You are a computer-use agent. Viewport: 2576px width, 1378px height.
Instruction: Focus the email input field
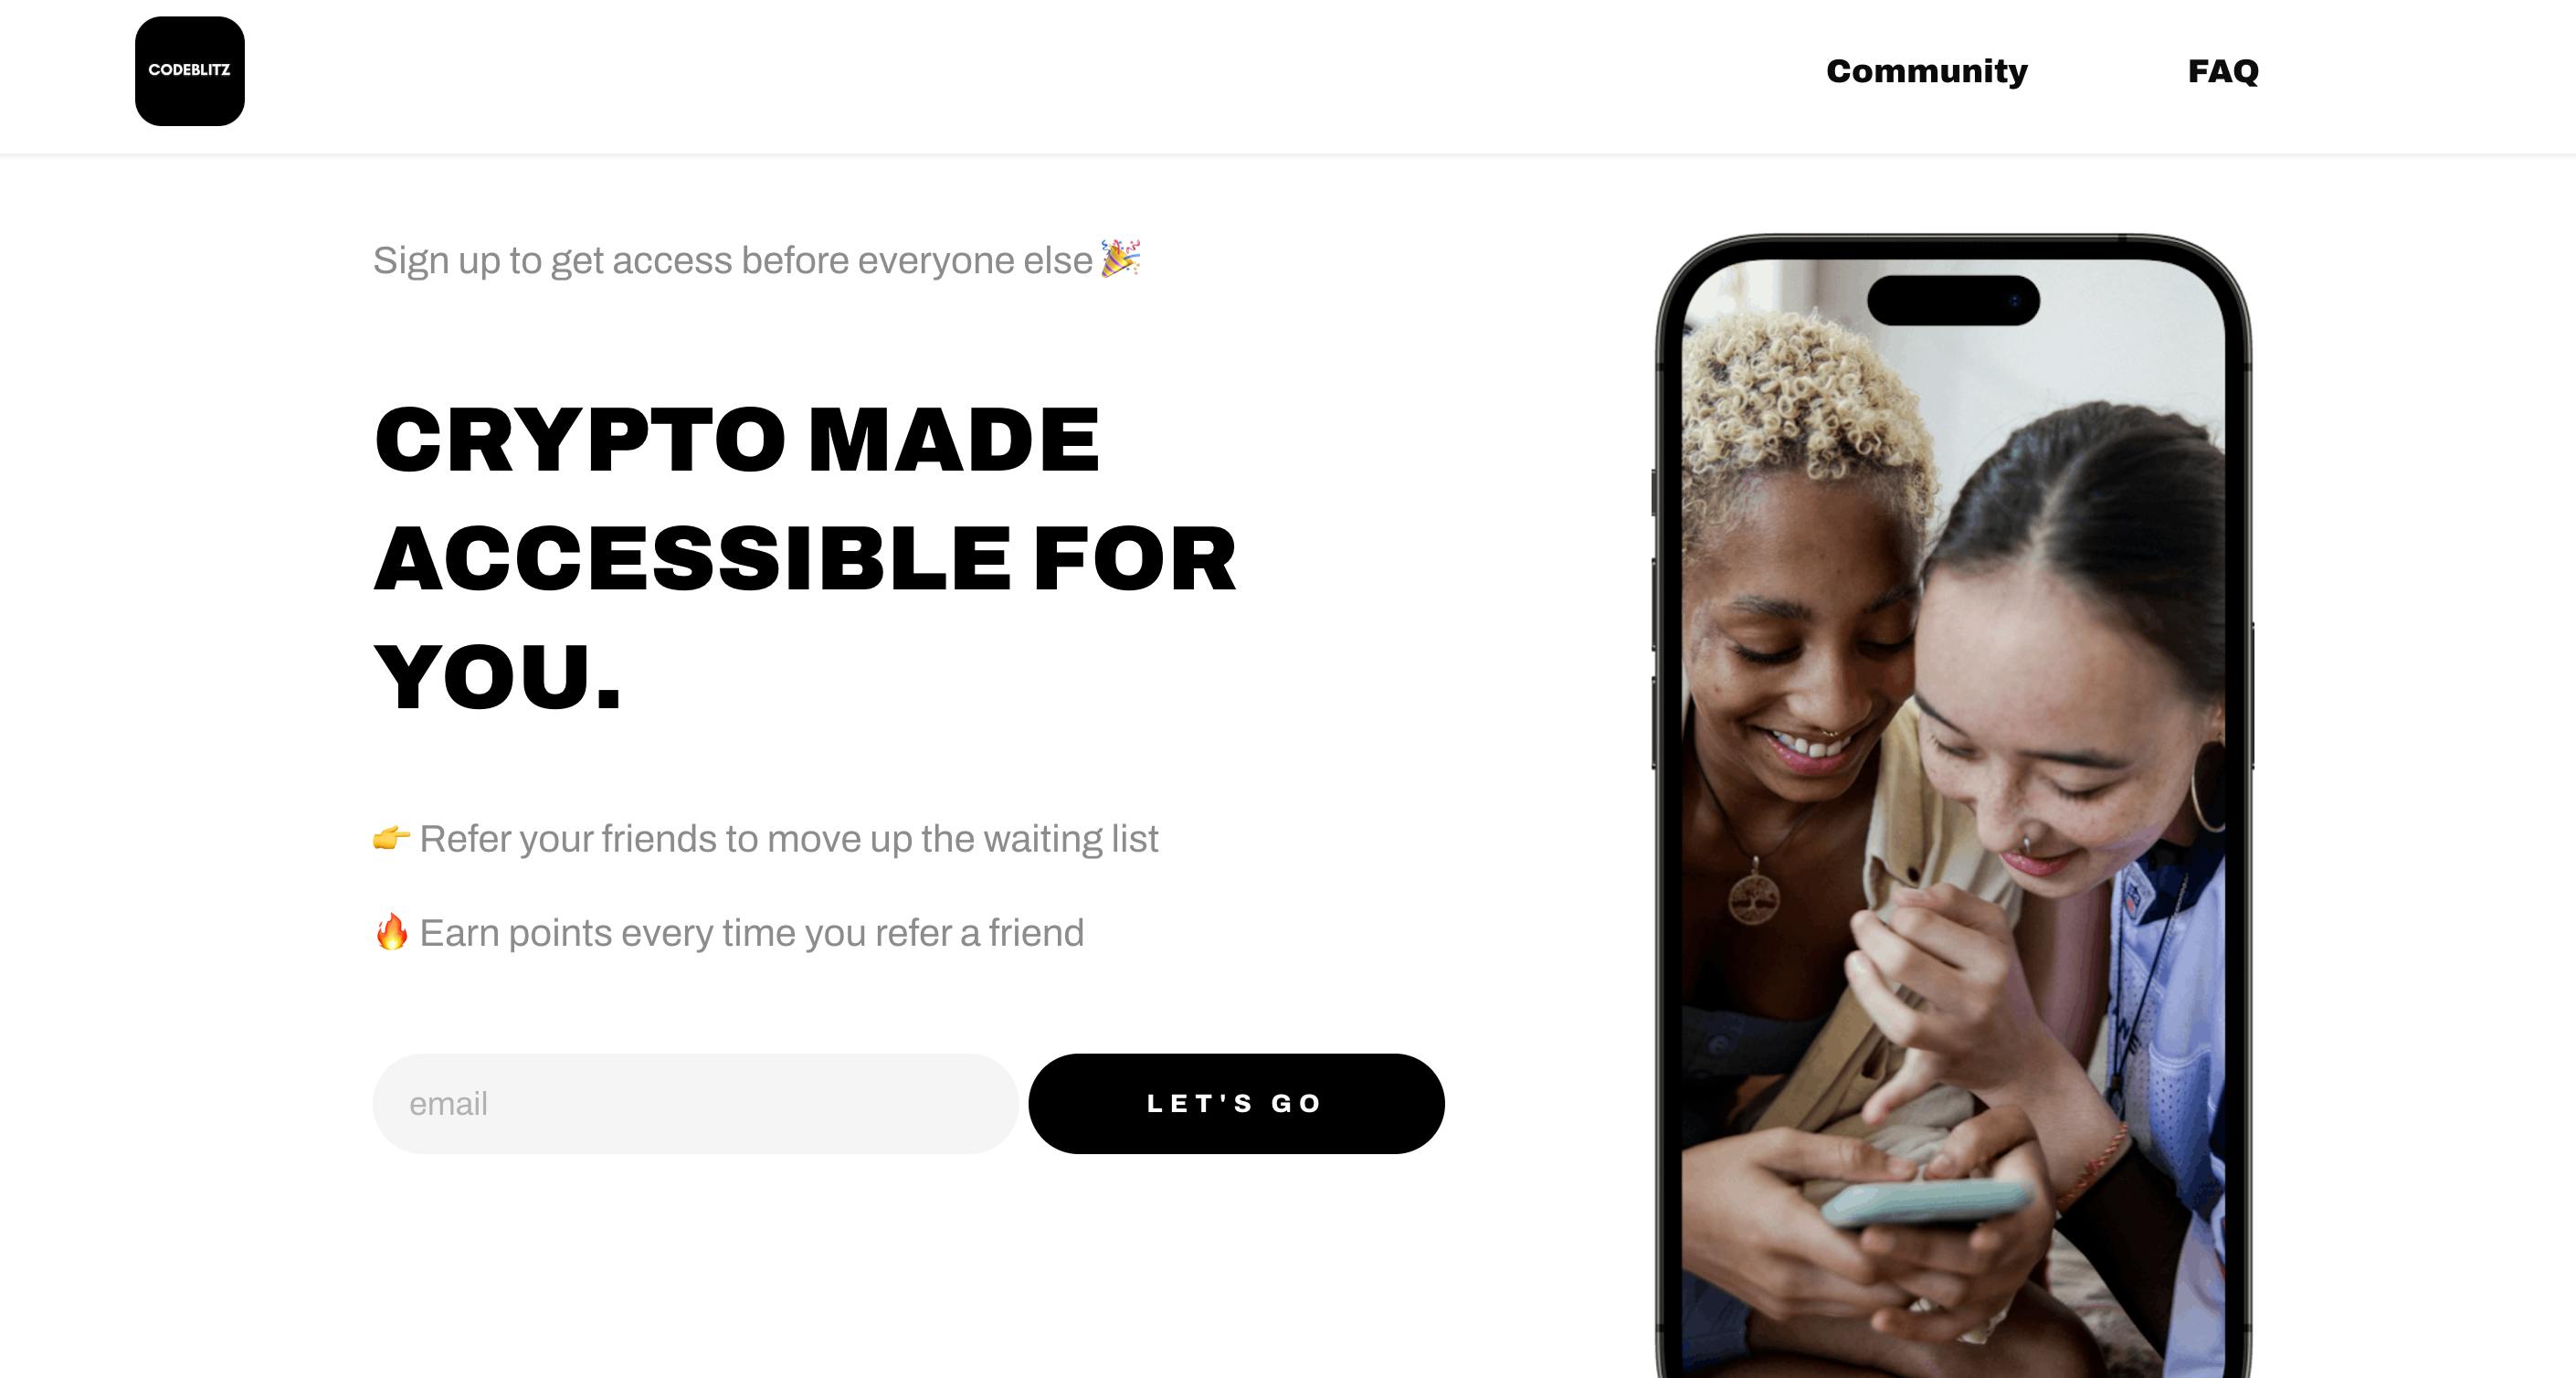point(695,1103)
